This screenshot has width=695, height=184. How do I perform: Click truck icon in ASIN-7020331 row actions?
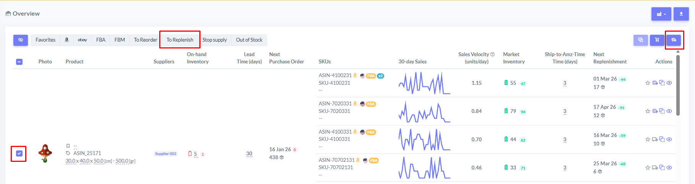coord(655,111)
